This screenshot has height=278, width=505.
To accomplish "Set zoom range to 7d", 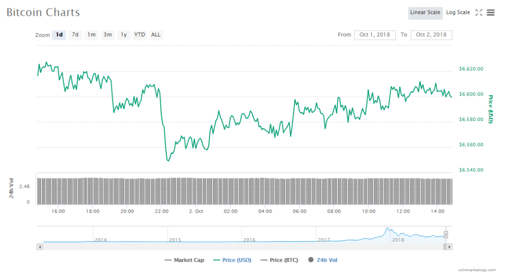I will (x=75, y=35).
